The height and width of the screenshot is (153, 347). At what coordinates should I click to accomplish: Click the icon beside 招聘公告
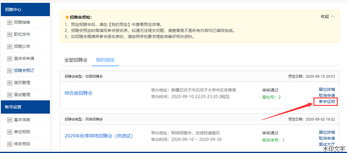tap(10, 47)
